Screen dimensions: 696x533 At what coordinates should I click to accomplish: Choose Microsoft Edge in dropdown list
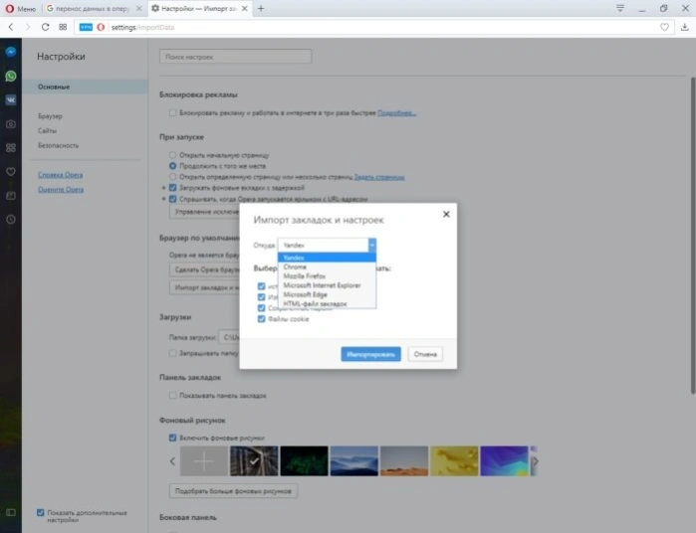pos(327,294)
